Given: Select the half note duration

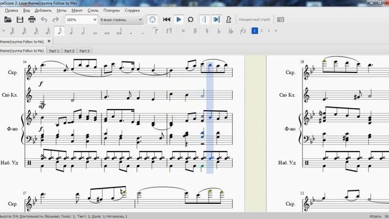Looking at the screenshot, I should tap(83, 31).
